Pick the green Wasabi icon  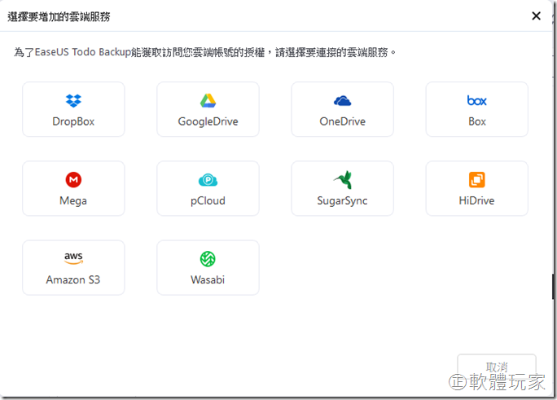point(208,259)
